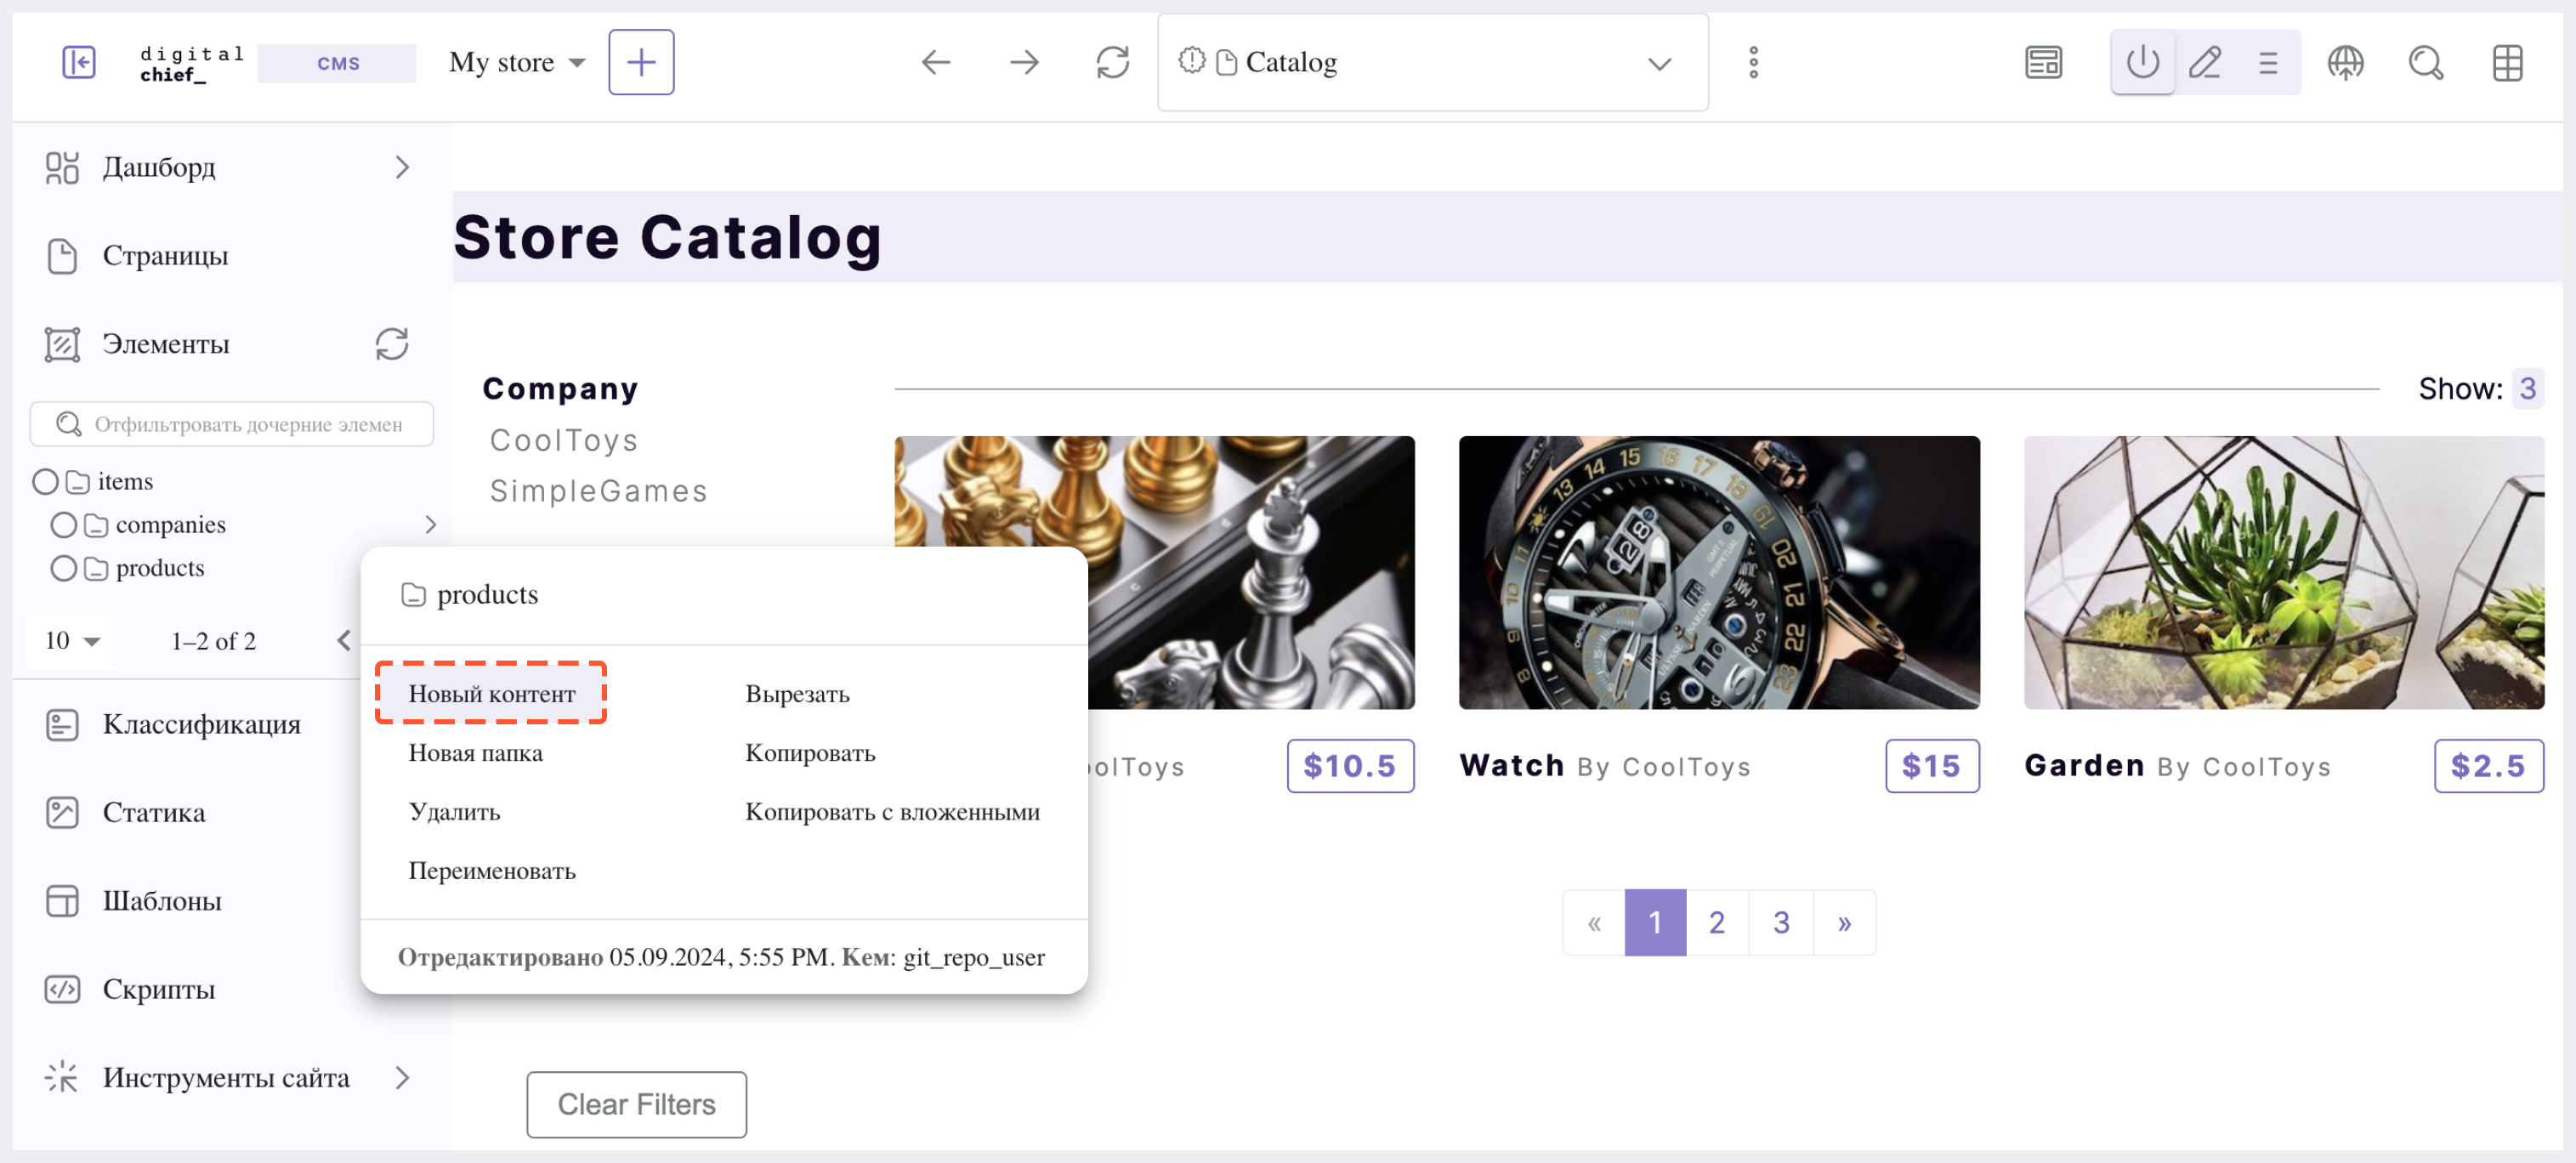Go back with the left arrow

pos(935,63)
